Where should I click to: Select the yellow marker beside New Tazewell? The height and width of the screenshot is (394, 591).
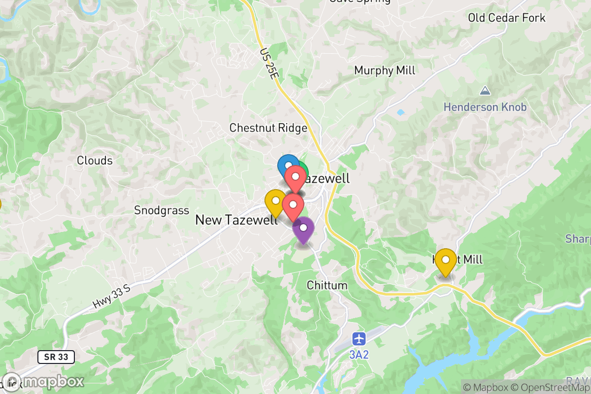pos(276,201)
